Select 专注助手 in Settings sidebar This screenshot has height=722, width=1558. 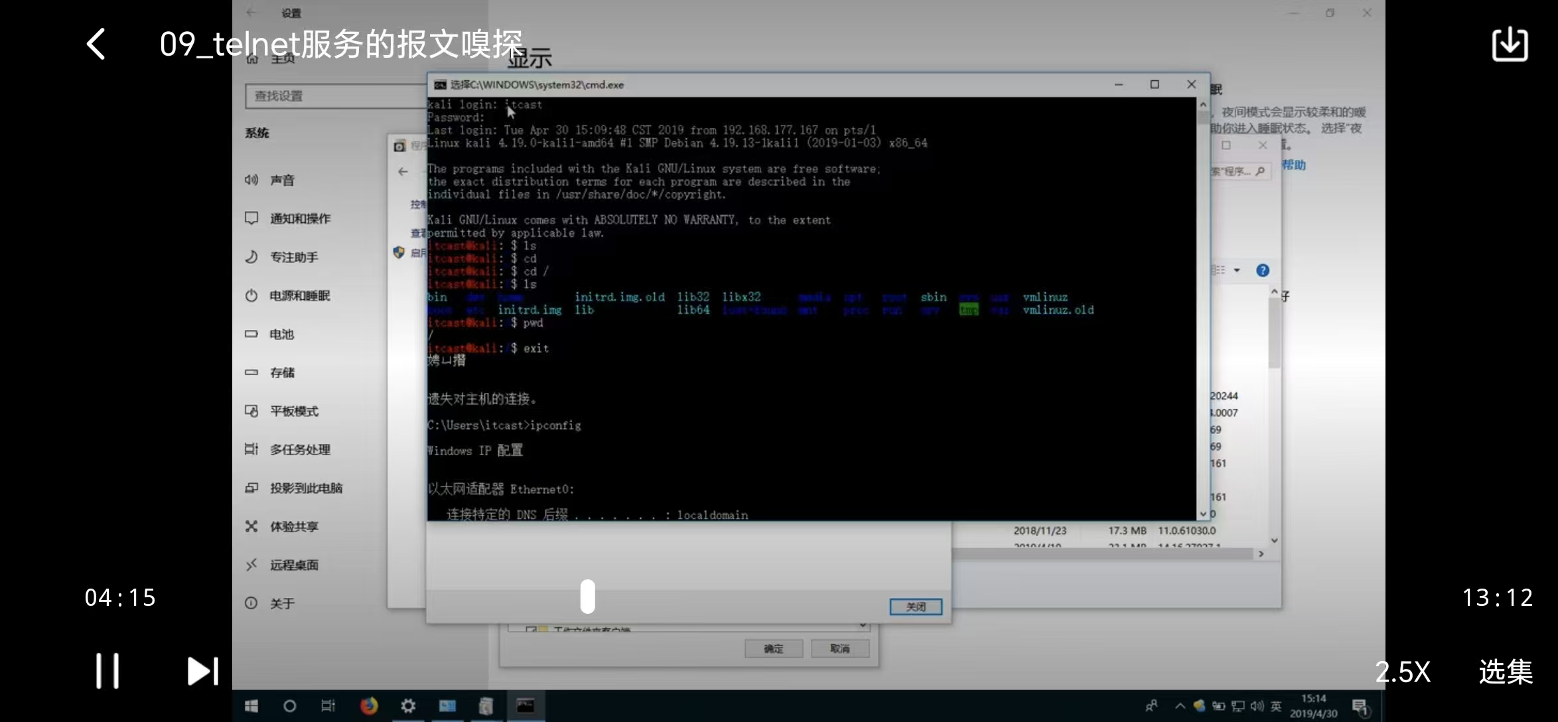(294, 257)
